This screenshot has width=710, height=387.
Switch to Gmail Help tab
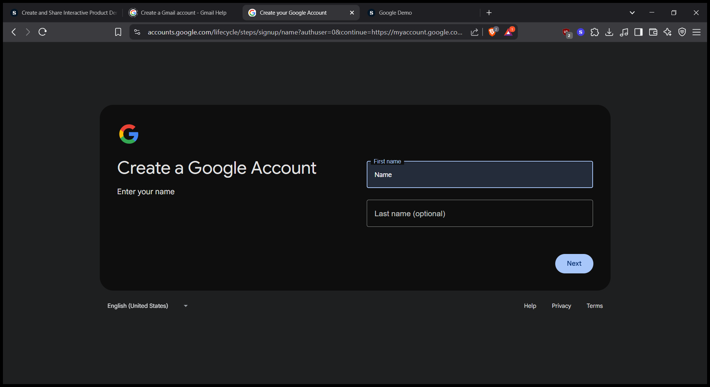pyautogui.click(x=182, y=13)
